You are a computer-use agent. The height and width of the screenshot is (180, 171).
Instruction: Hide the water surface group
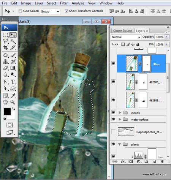(x=113, y=119)
